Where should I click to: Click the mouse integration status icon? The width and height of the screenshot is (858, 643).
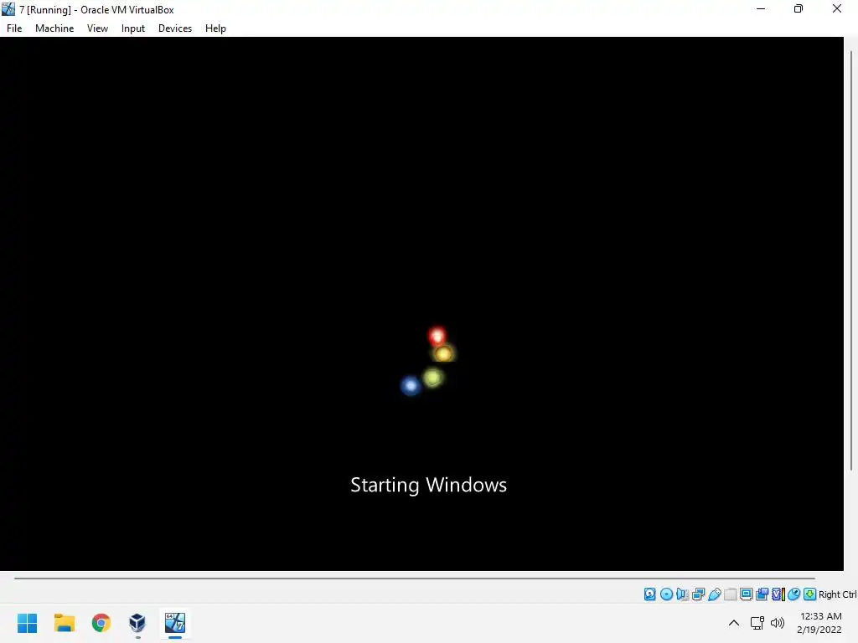tap(794, 594)
